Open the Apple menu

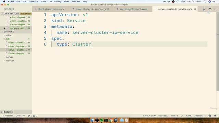click(4, 1)
